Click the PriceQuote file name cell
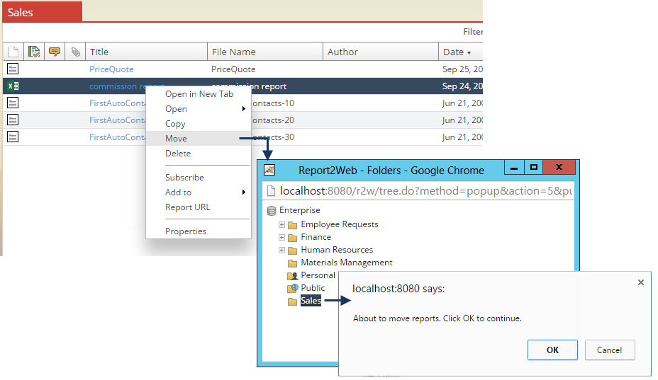The width and height of the screenshot is (658, 380). (x=233, y=69)
